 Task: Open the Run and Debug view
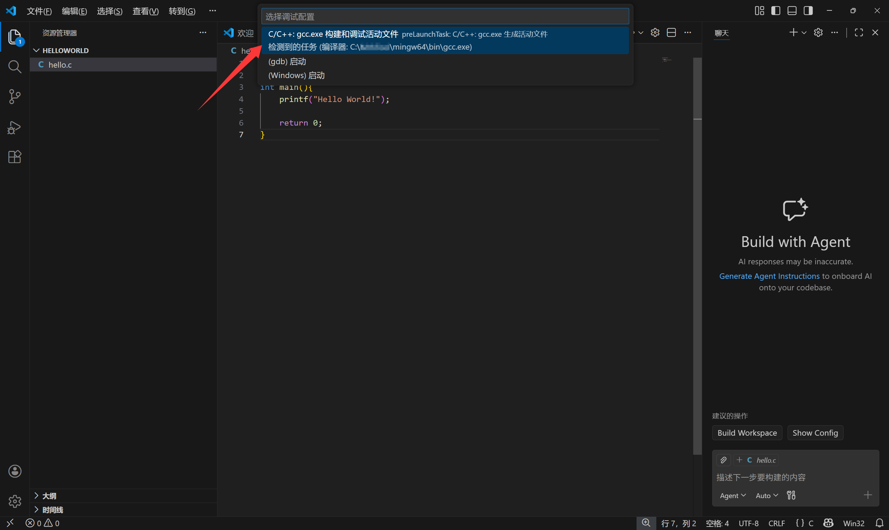coord(15,127)
